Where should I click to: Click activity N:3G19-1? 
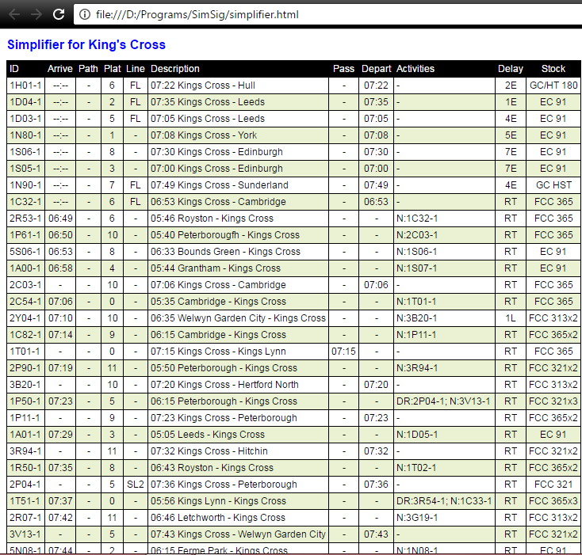(417, 518)
